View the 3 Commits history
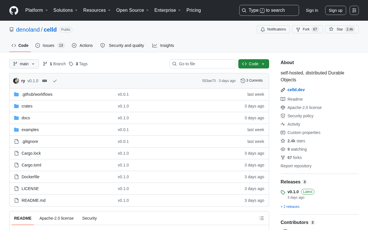The image size is (368, 230). (x=252, y=81)
